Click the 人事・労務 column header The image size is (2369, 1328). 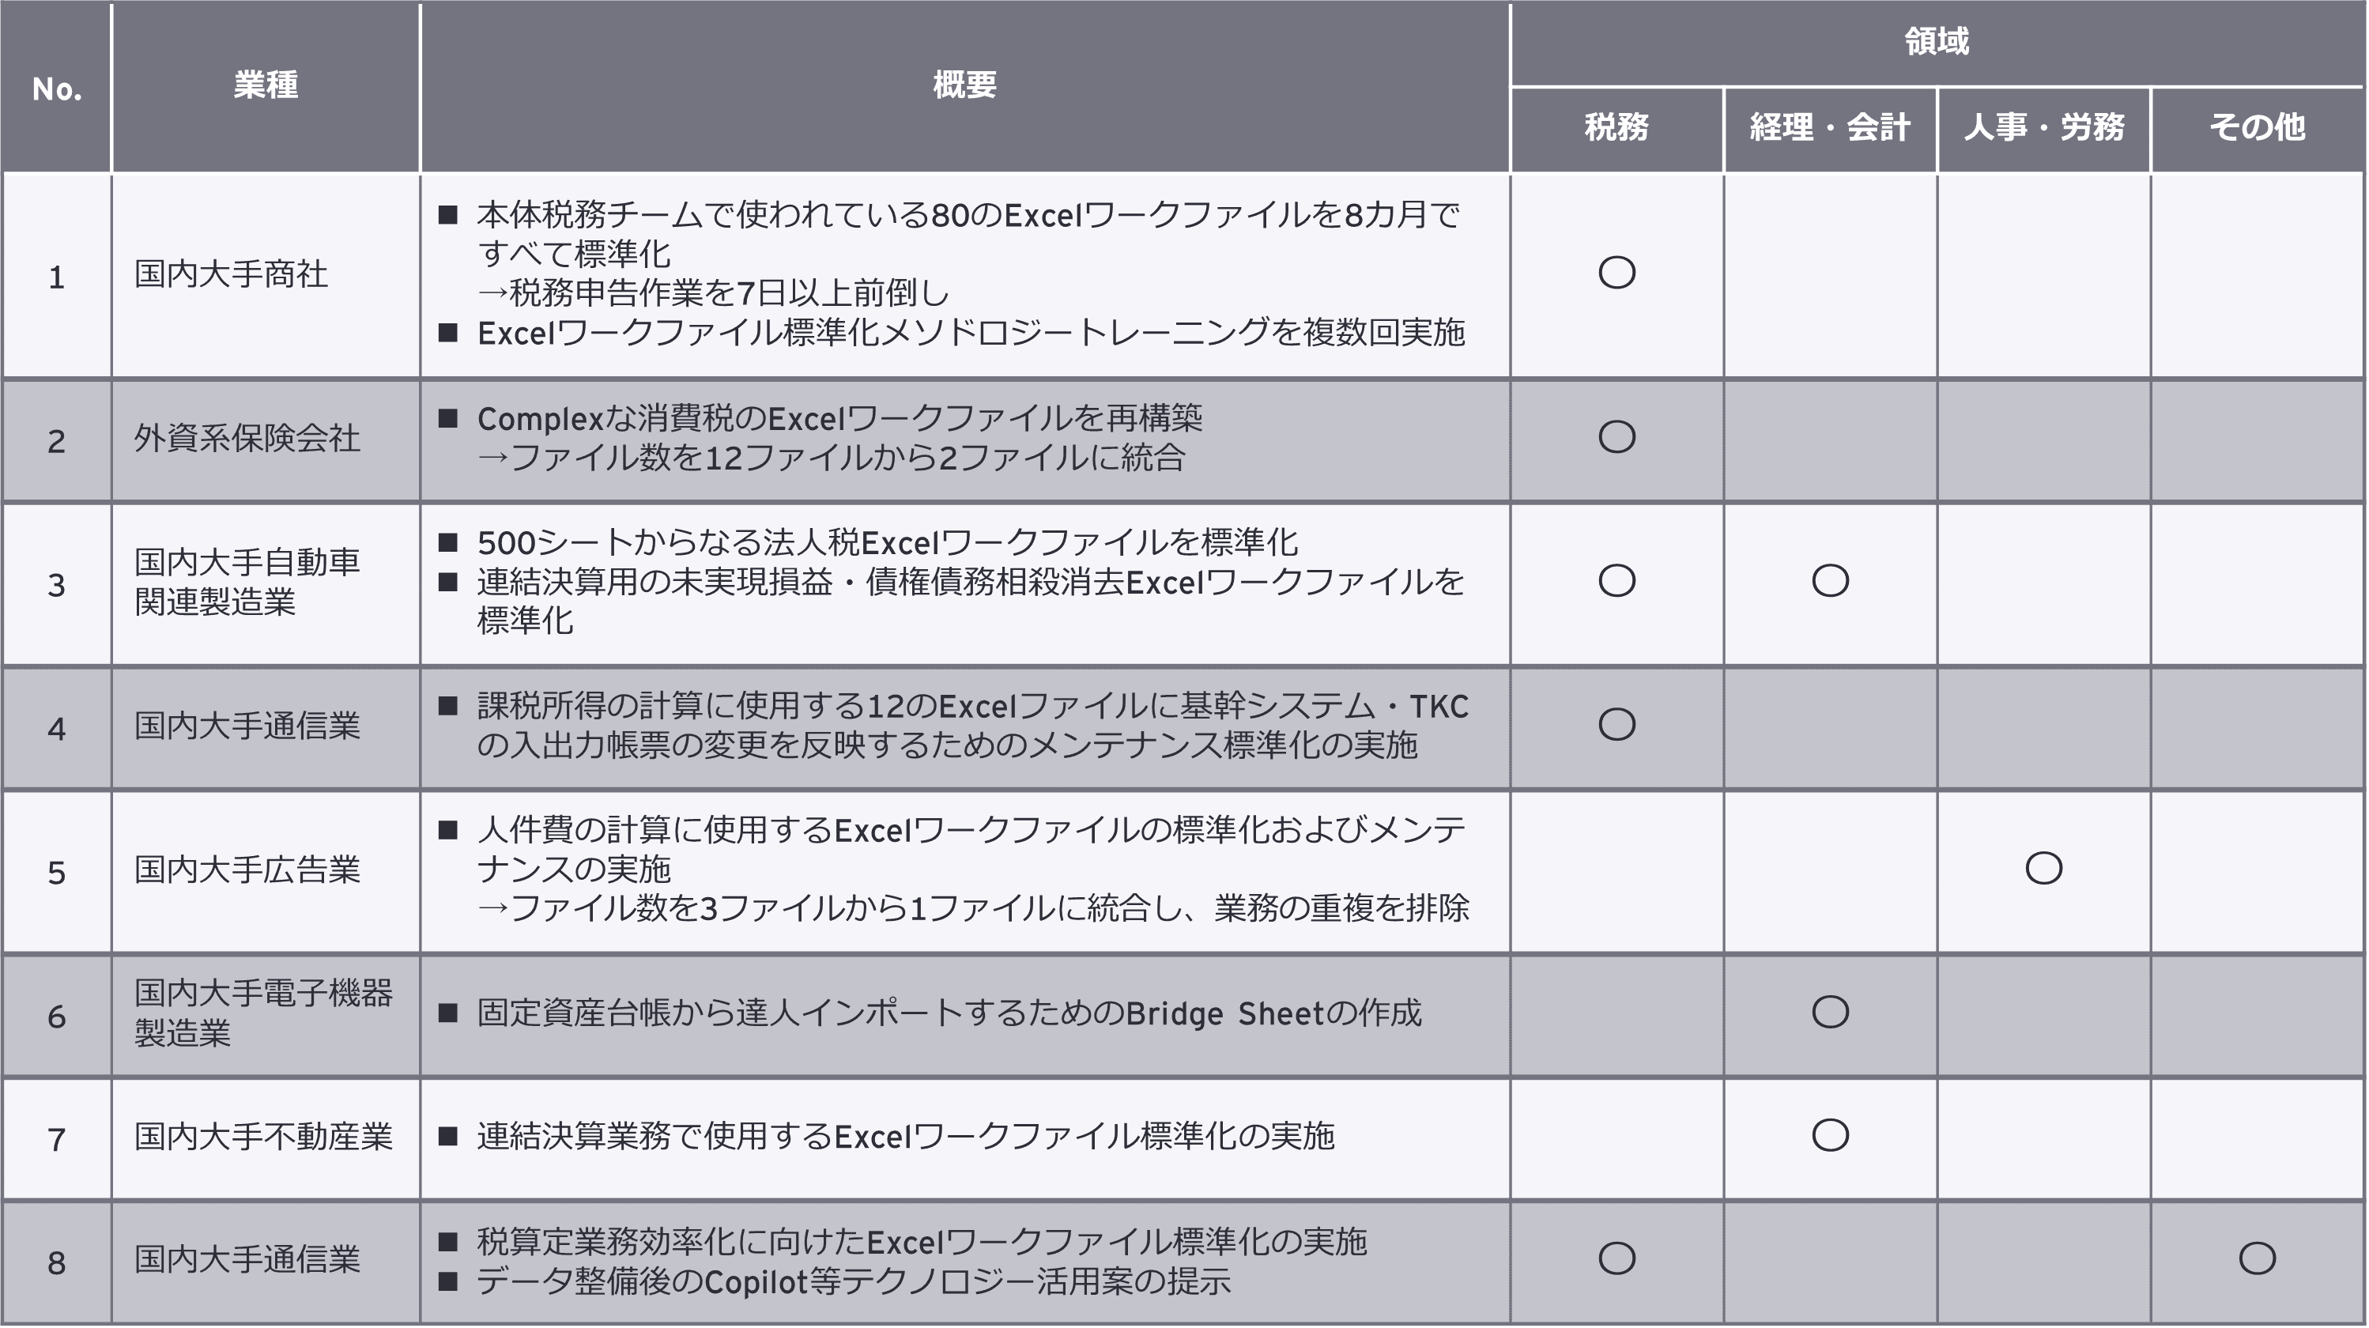click(x=2043, y=127)
